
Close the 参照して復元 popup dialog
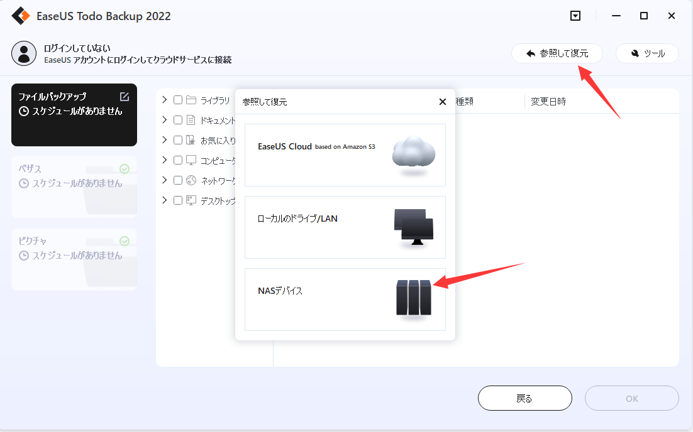tap(443, 102)
